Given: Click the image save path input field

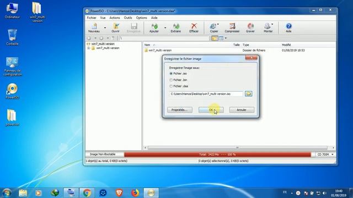Looking at the screenshot, I should click(x=206, y=94).
